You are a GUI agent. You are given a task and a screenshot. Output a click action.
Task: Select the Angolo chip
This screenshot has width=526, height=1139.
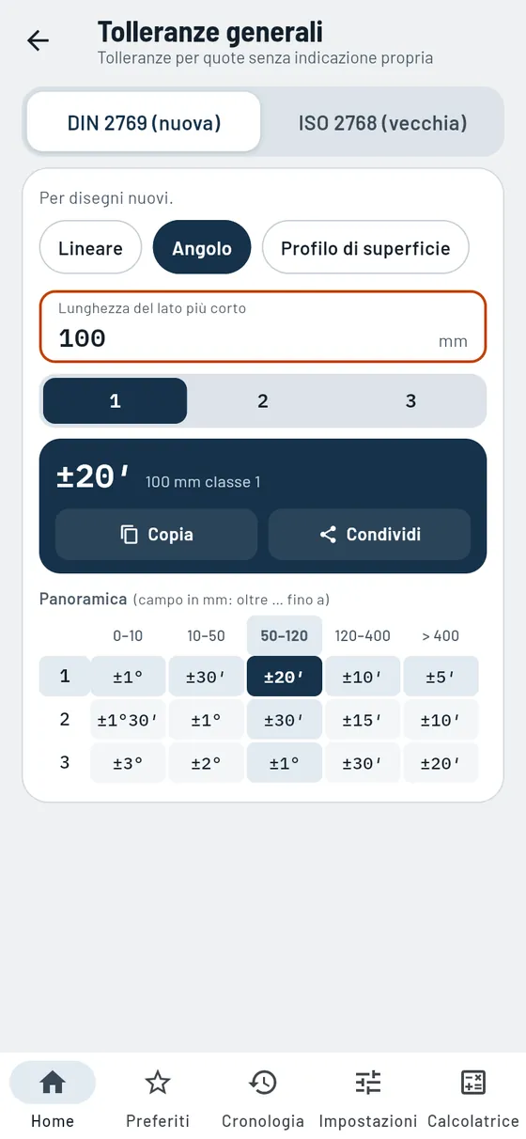point(202,248)
